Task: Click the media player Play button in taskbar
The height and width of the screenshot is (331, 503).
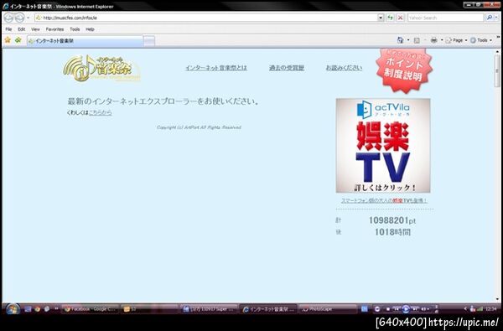Action: coord(406,309)
